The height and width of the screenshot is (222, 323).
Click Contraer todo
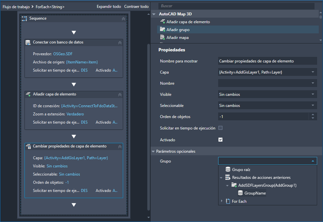(137, 7)
